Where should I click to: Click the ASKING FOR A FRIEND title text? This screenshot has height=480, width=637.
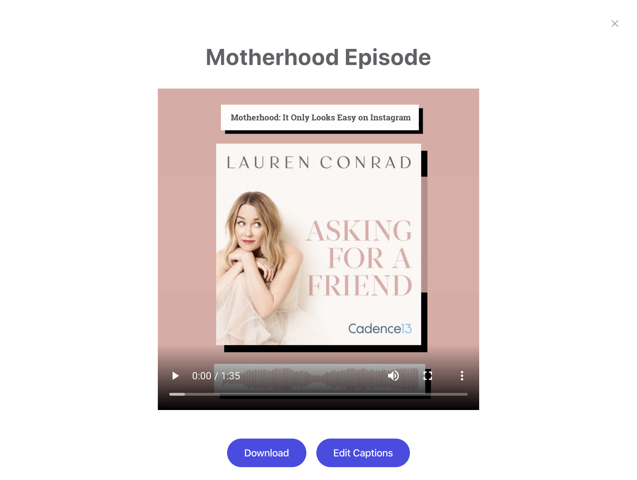(x=360, y=258)
